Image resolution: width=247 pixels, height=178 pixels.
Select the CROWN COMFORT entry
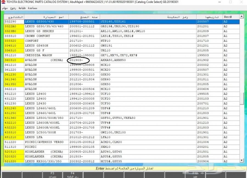tap(122, 36)
